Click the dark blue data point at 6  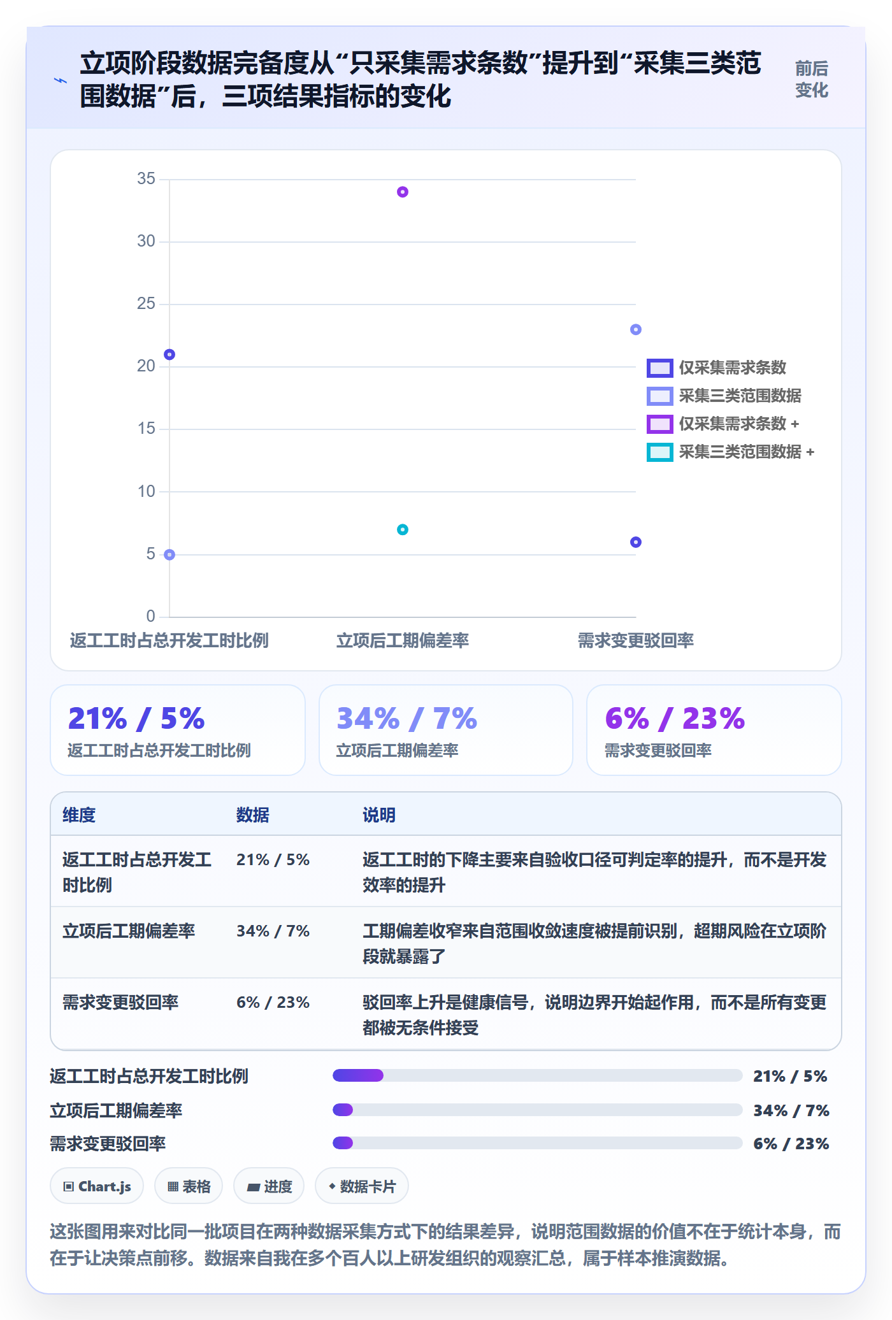click(x=636, y=542)
